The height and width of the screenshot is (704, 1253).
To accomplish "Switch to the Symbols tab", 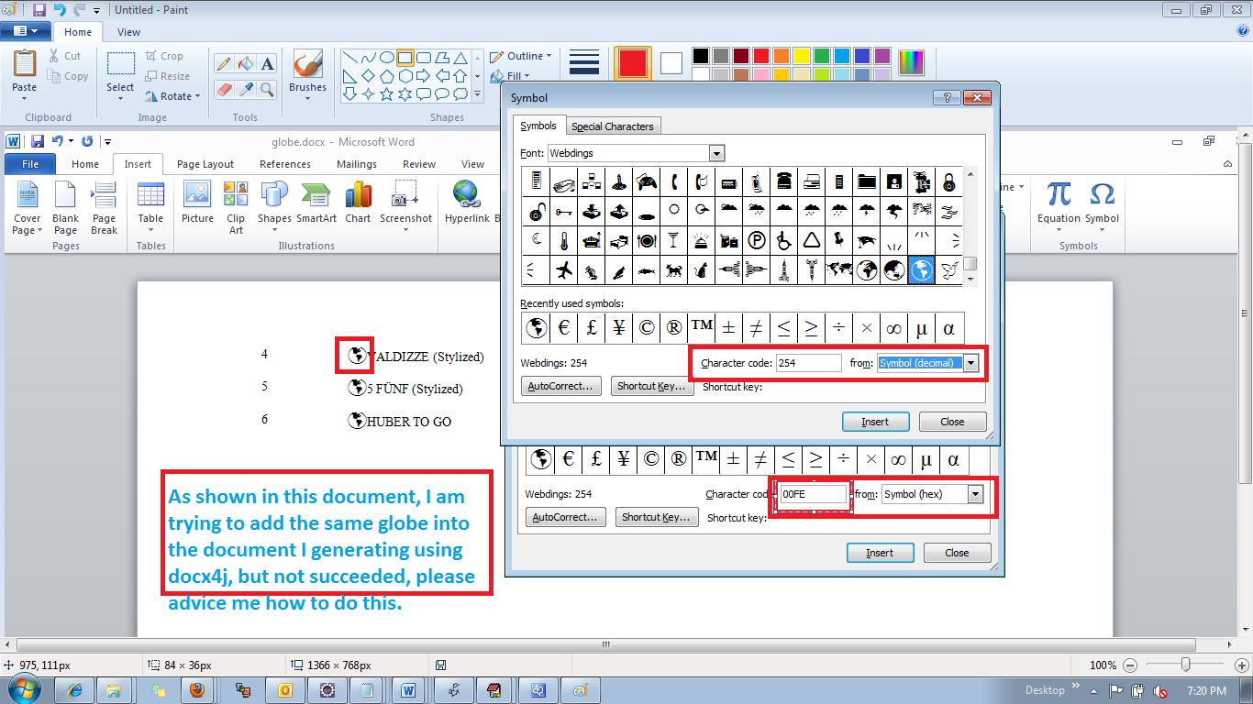I will 538,126.
